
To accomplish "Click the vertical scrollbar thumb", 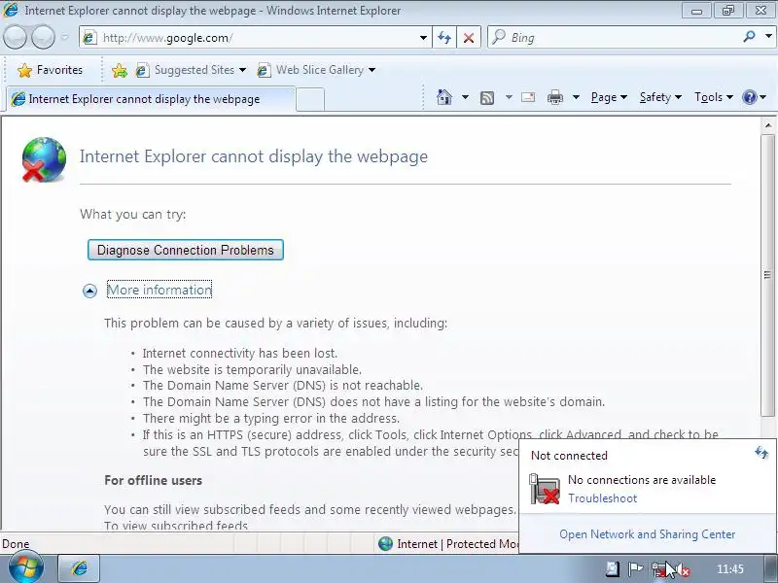I will (768, 275).
